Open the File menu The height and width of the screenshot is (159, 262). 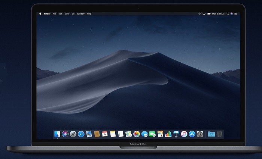[x=55, y=14]
